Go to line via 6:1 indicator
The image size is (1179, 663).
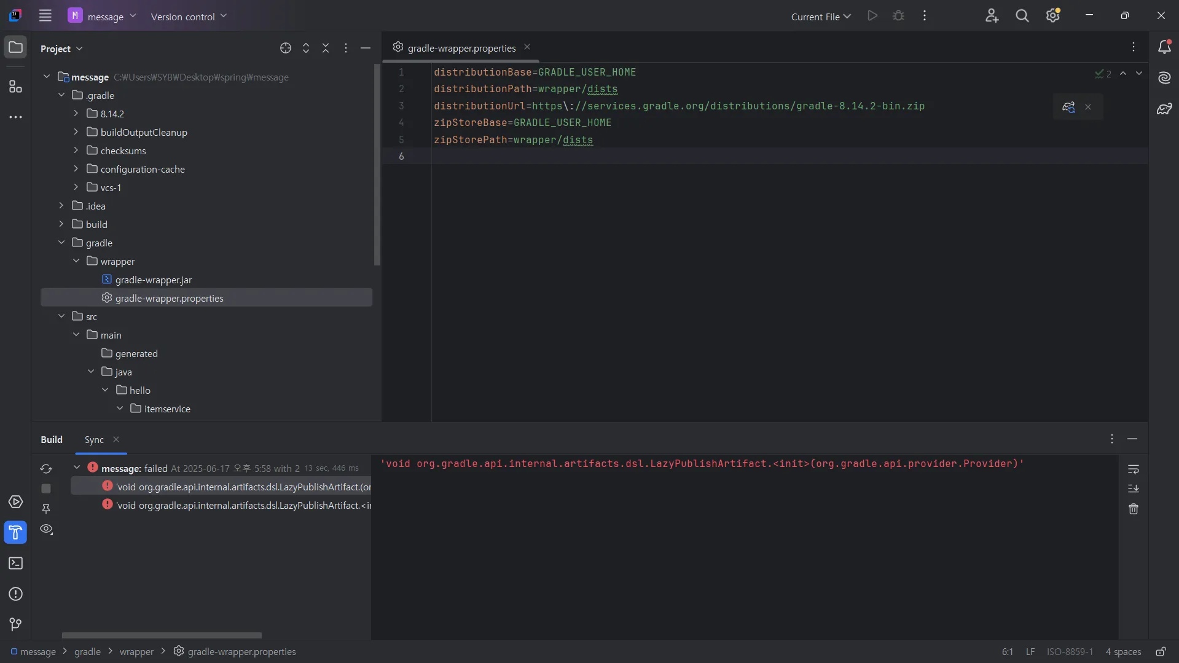[x=1007, y=651]
